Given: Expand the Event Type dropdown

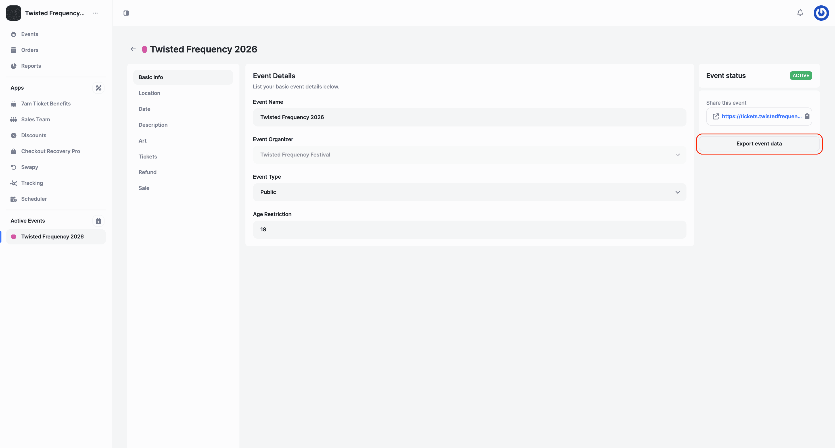Looking at the screenshot, I should (x=469, y=192).
